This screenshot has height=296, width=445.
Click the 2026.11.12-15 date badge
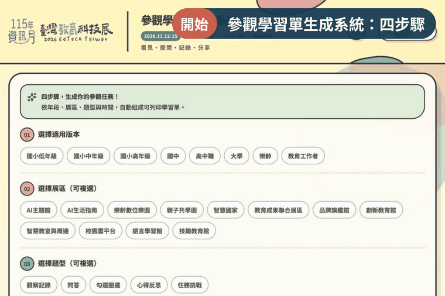(159, 36)
